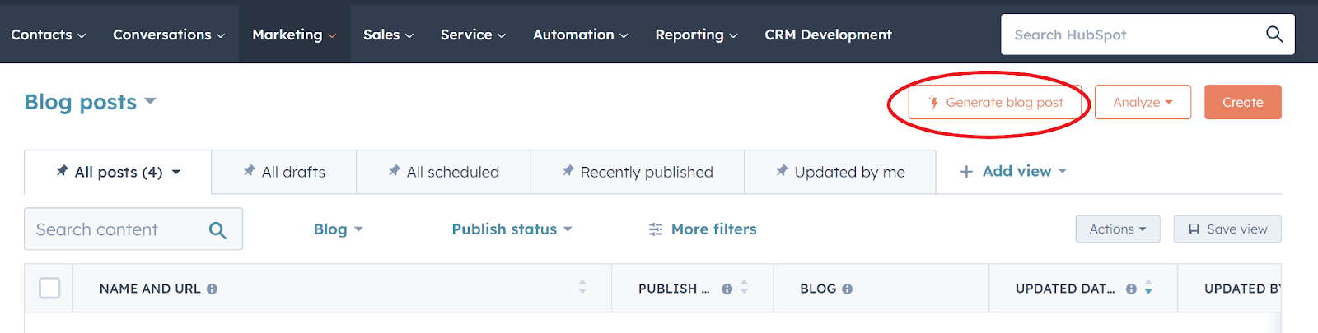Click info icon next to NAME AND URL
The height and width of the screenshot is (333, 1318).
pos(212,289)
